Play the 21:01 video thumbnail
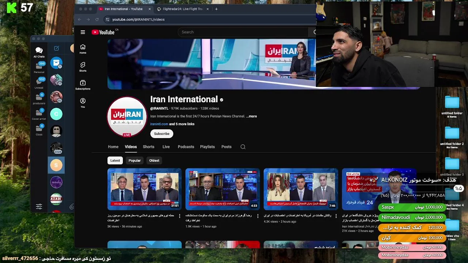Viewport: 468px width, 263px height. [144, 189]
